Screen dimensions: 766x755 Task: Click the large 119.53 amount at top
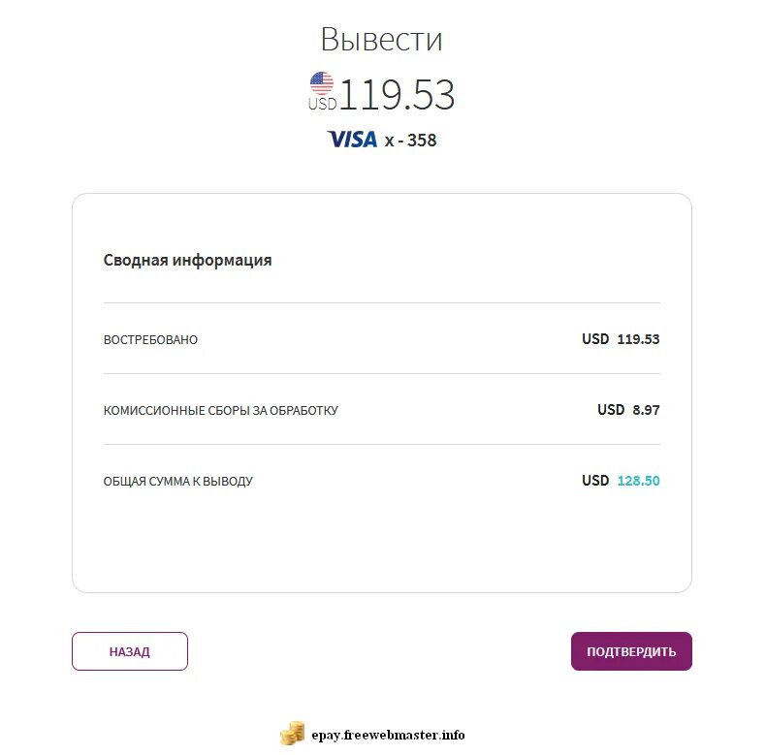pos(397,95)
